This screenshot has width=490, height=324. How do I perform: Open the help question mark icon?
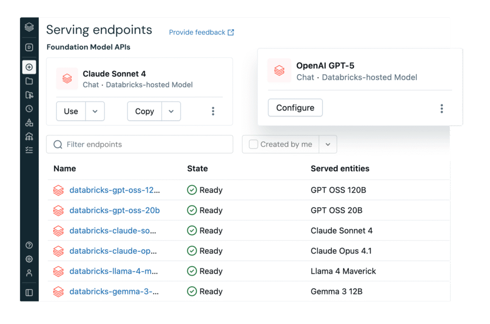click(29, 246)
